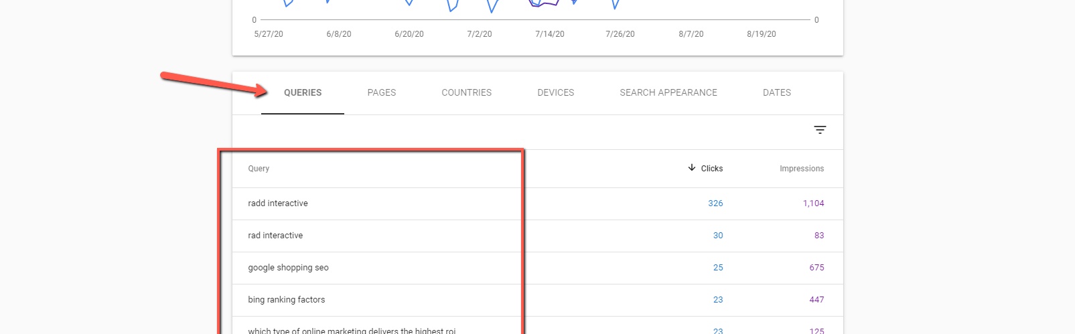Click the 326 clicks value
This screenshot has height=334, width=1075.
click(x=715, y=203)
